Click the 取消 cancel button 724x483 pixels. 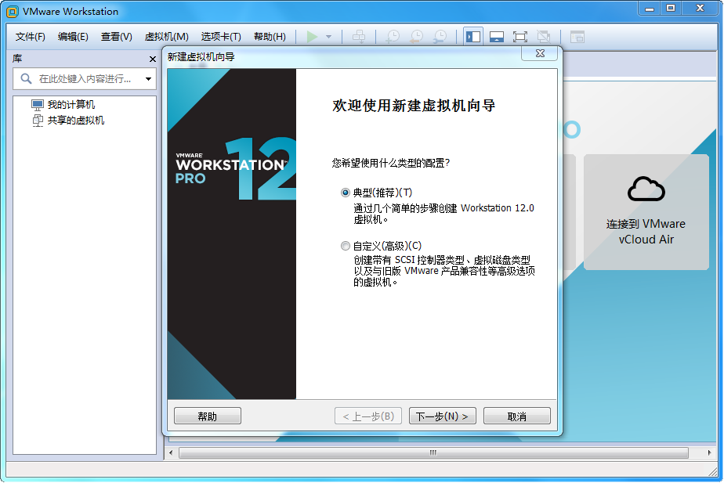[x=516, y=416]
